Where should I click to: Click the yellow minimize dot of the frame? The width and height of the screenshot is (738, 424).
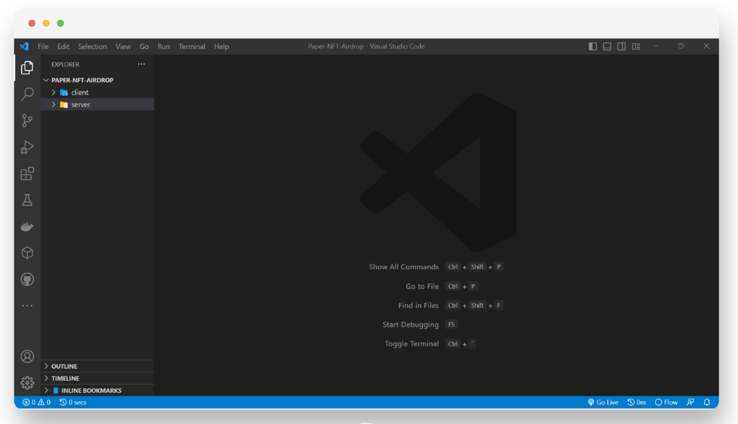click(x=46, y=23)
